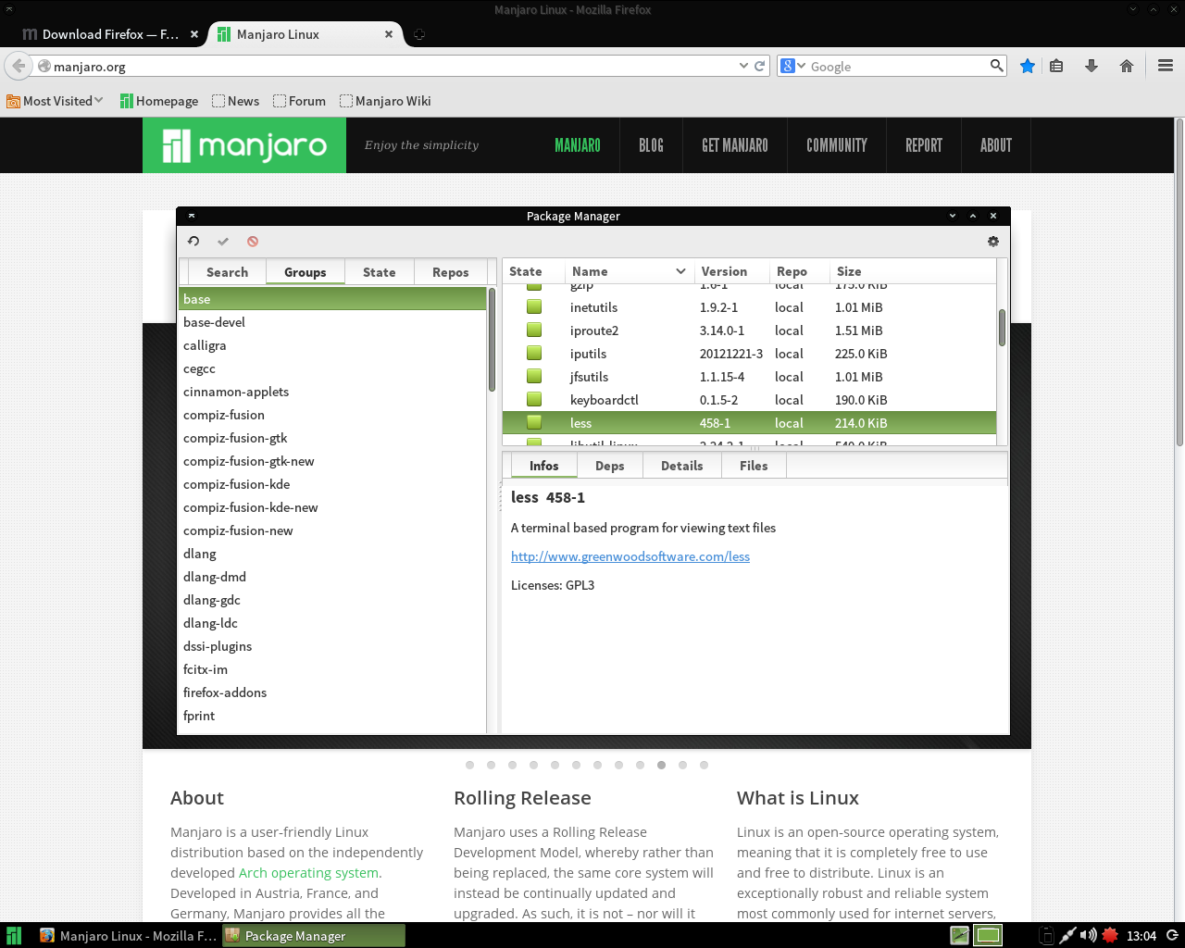
Task: Open the greenwoodsoftware.com/less link
Action: tap(630, 556)
